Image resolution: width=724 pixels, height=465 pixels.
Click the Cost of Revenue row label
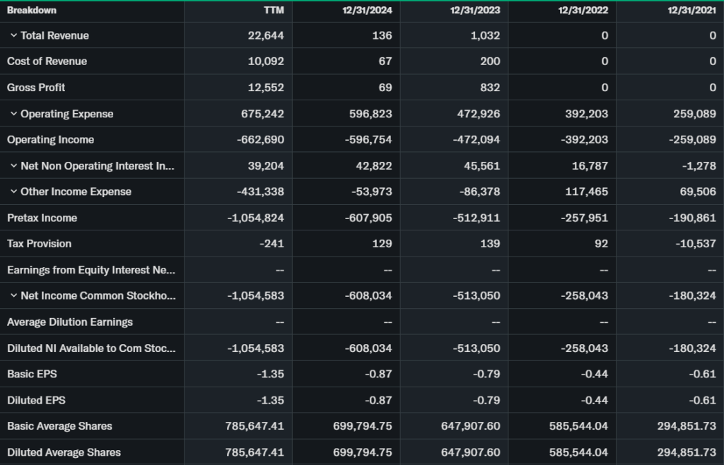click(x=47, y=61)
